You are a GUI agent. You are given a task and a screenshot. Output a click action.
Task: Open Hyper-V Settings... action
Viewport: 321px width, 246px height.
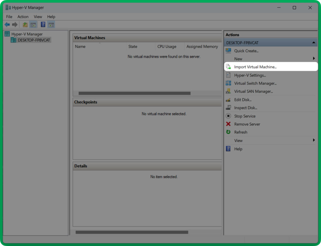point(250,75)
